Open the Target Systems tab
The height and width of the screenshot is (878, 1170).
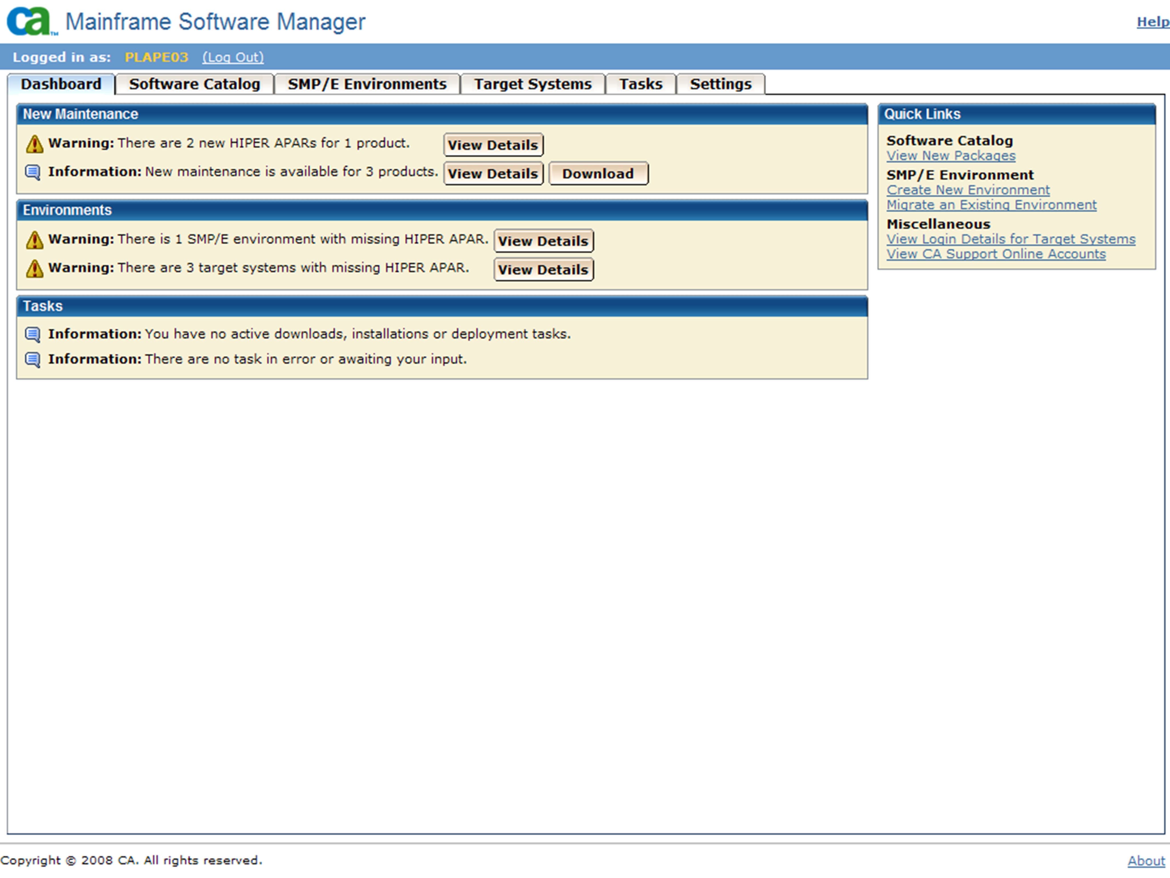point(532,84)
